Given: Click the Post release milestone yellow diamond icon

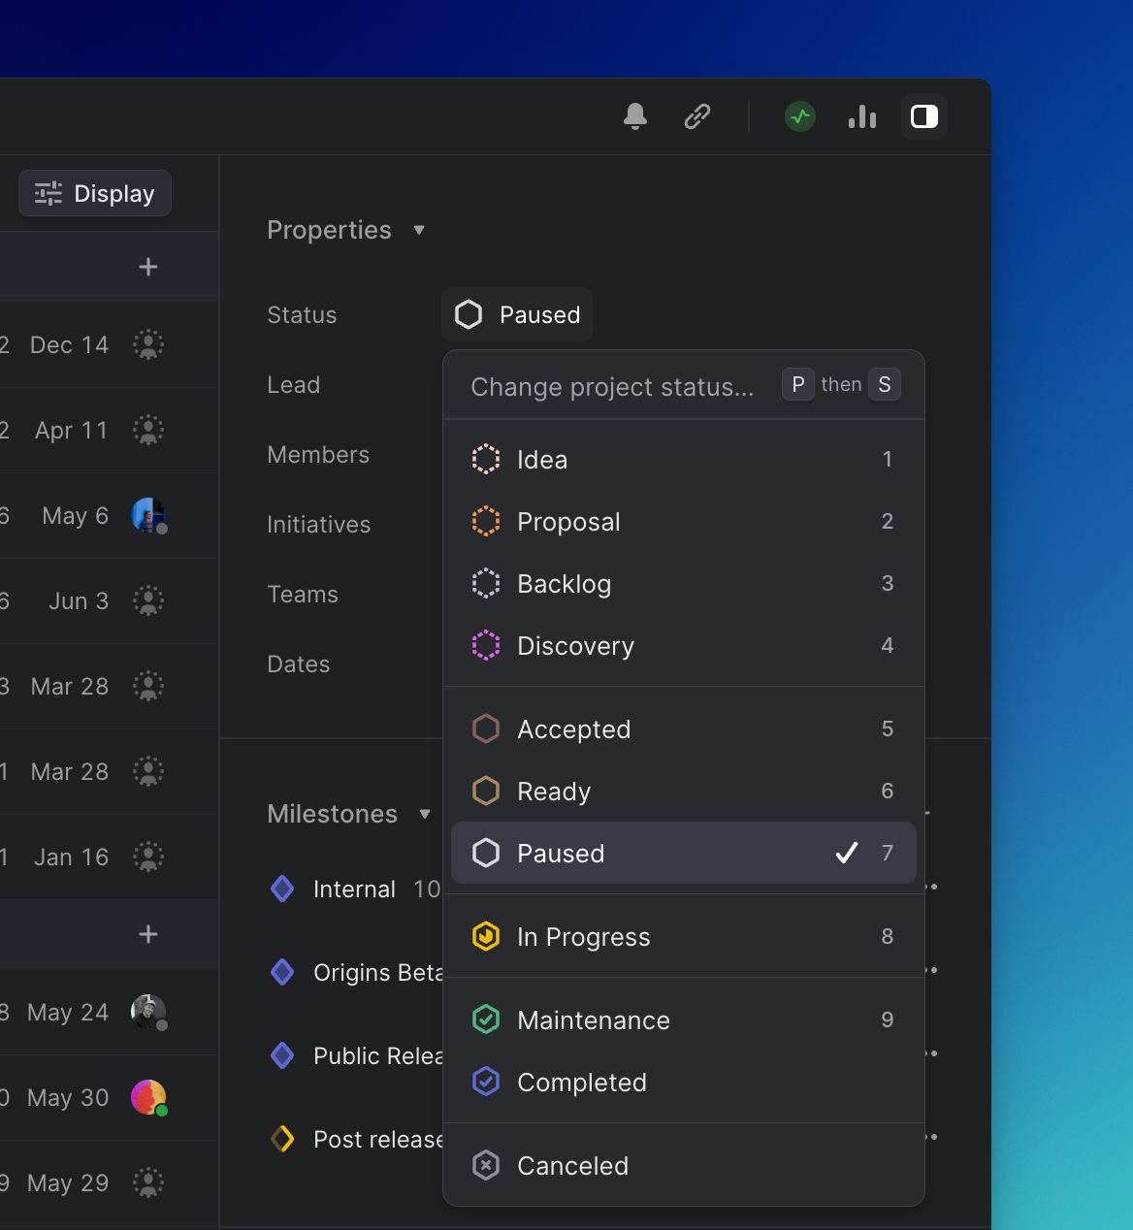Looking at the screenshot, I should point(282,1139).
